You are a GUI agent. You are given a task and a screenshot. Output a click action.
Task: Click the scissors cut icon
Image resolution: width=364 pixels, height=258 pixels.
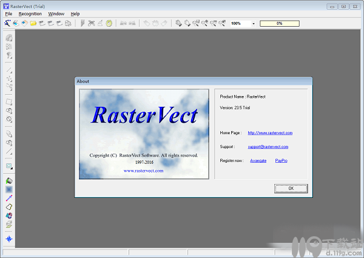pos(92,23)
